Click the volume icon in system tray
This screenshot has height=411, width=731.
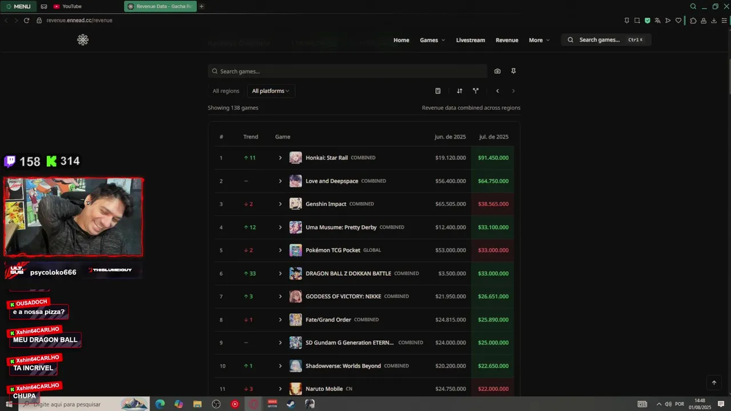click(668, 404)
